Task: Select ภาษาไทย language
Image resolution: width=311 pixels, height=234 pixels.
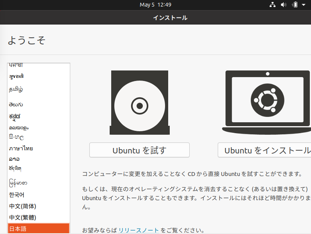Action: click(39, 148)
